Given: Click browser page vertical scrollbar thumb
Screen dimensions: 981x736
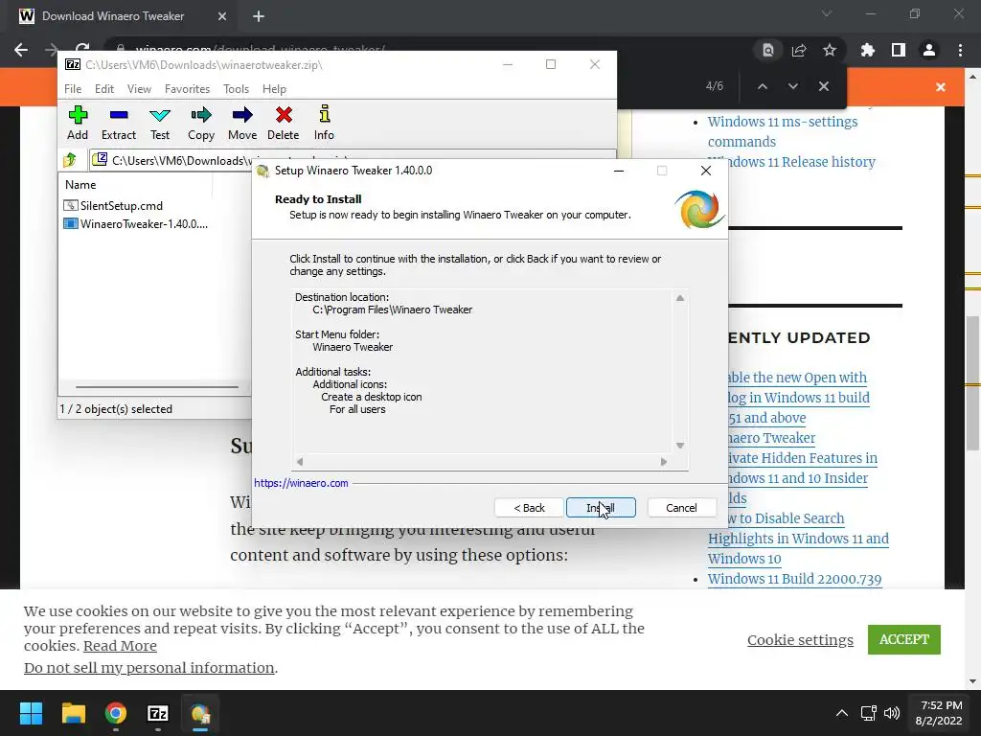Looking at the screenshot, I should click(x=971, y=381).
